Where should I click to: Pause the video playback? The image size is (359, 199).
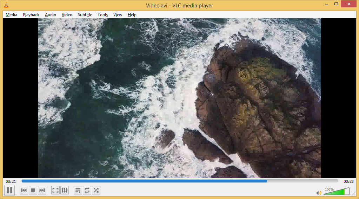point(9,190)
